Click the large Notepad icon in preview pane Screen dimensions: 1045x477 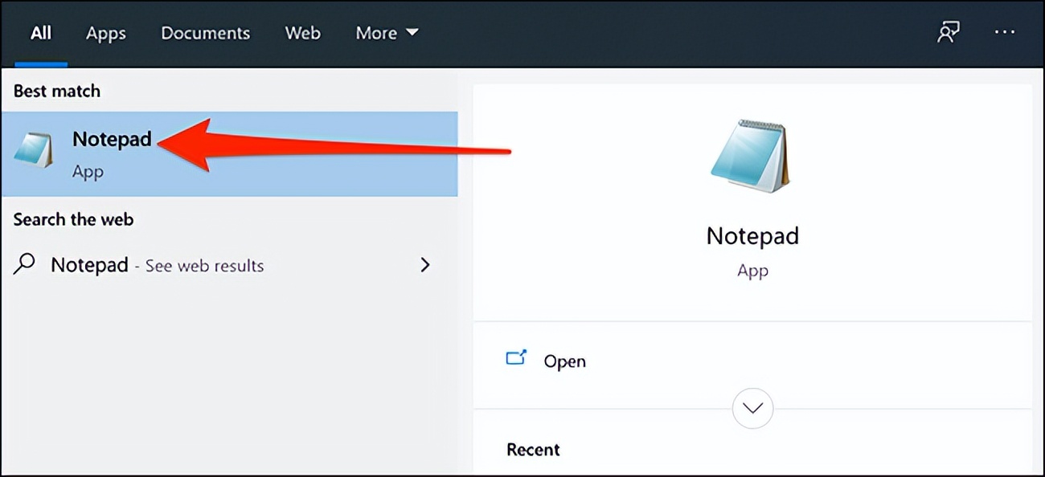pyautogui.click(x=751, y=157)
